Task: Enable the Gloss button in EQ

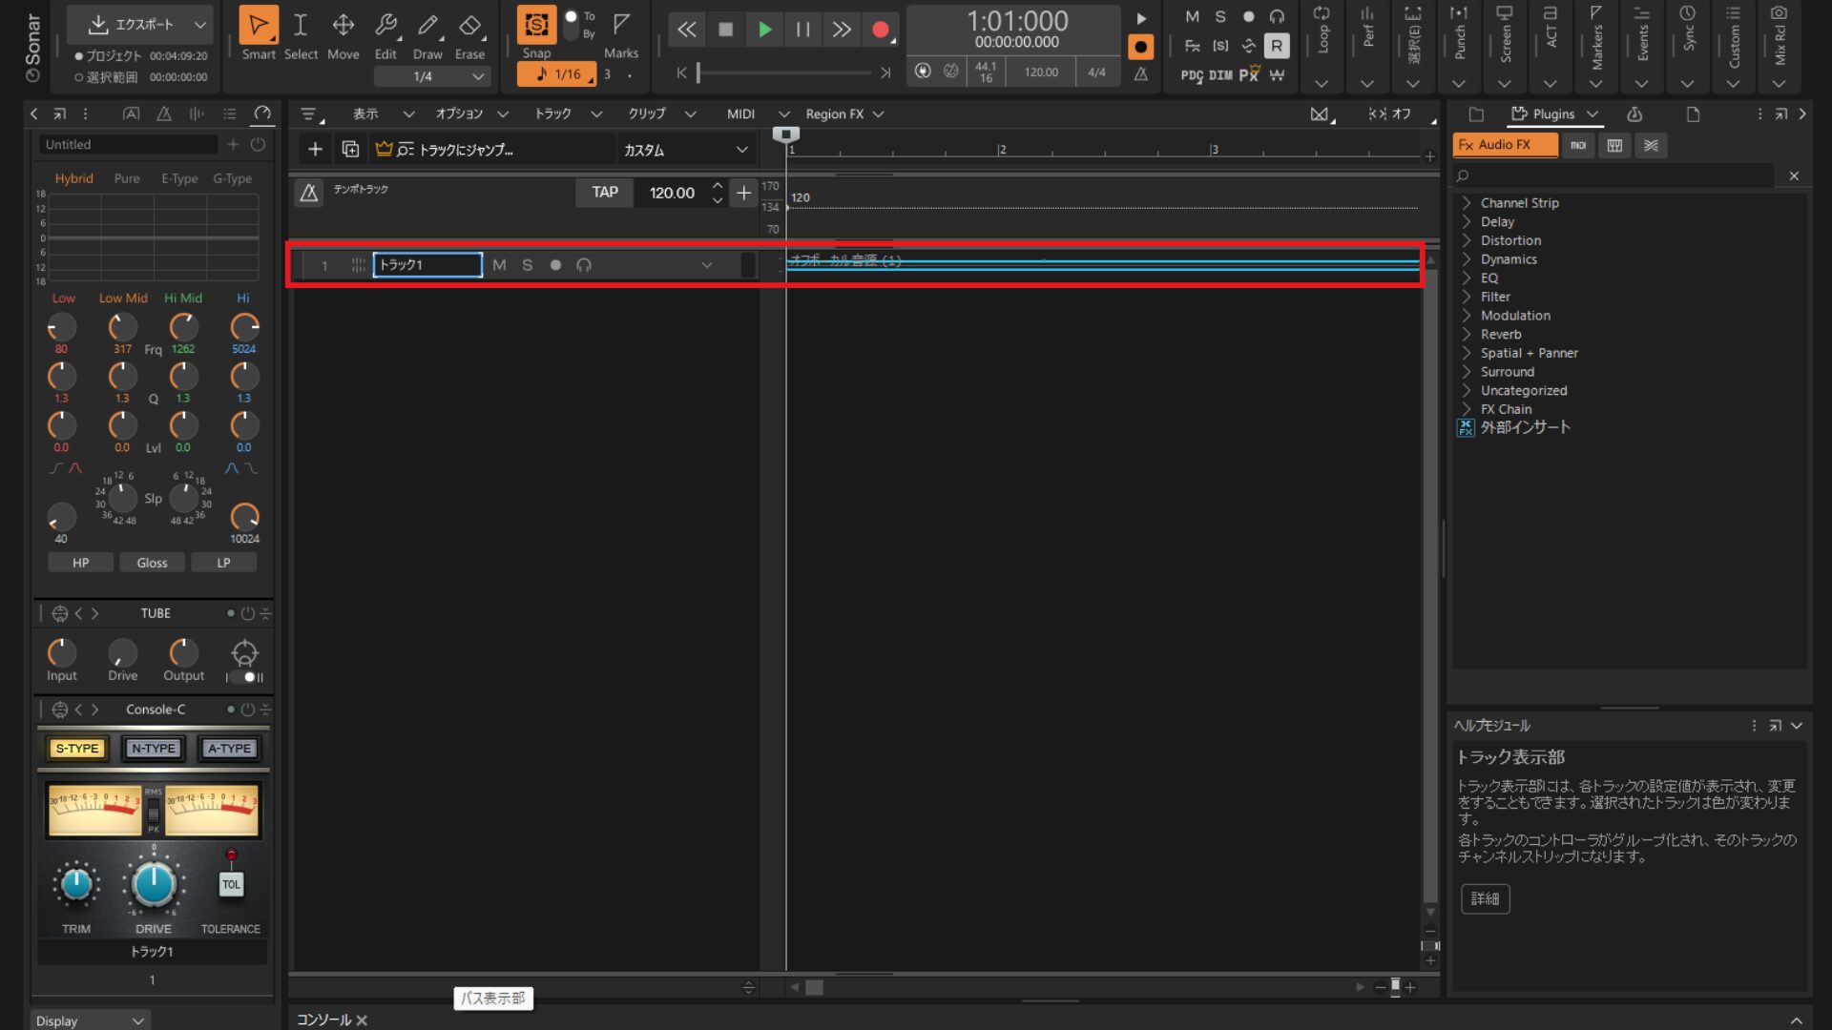Action: (x=152, y=563)
